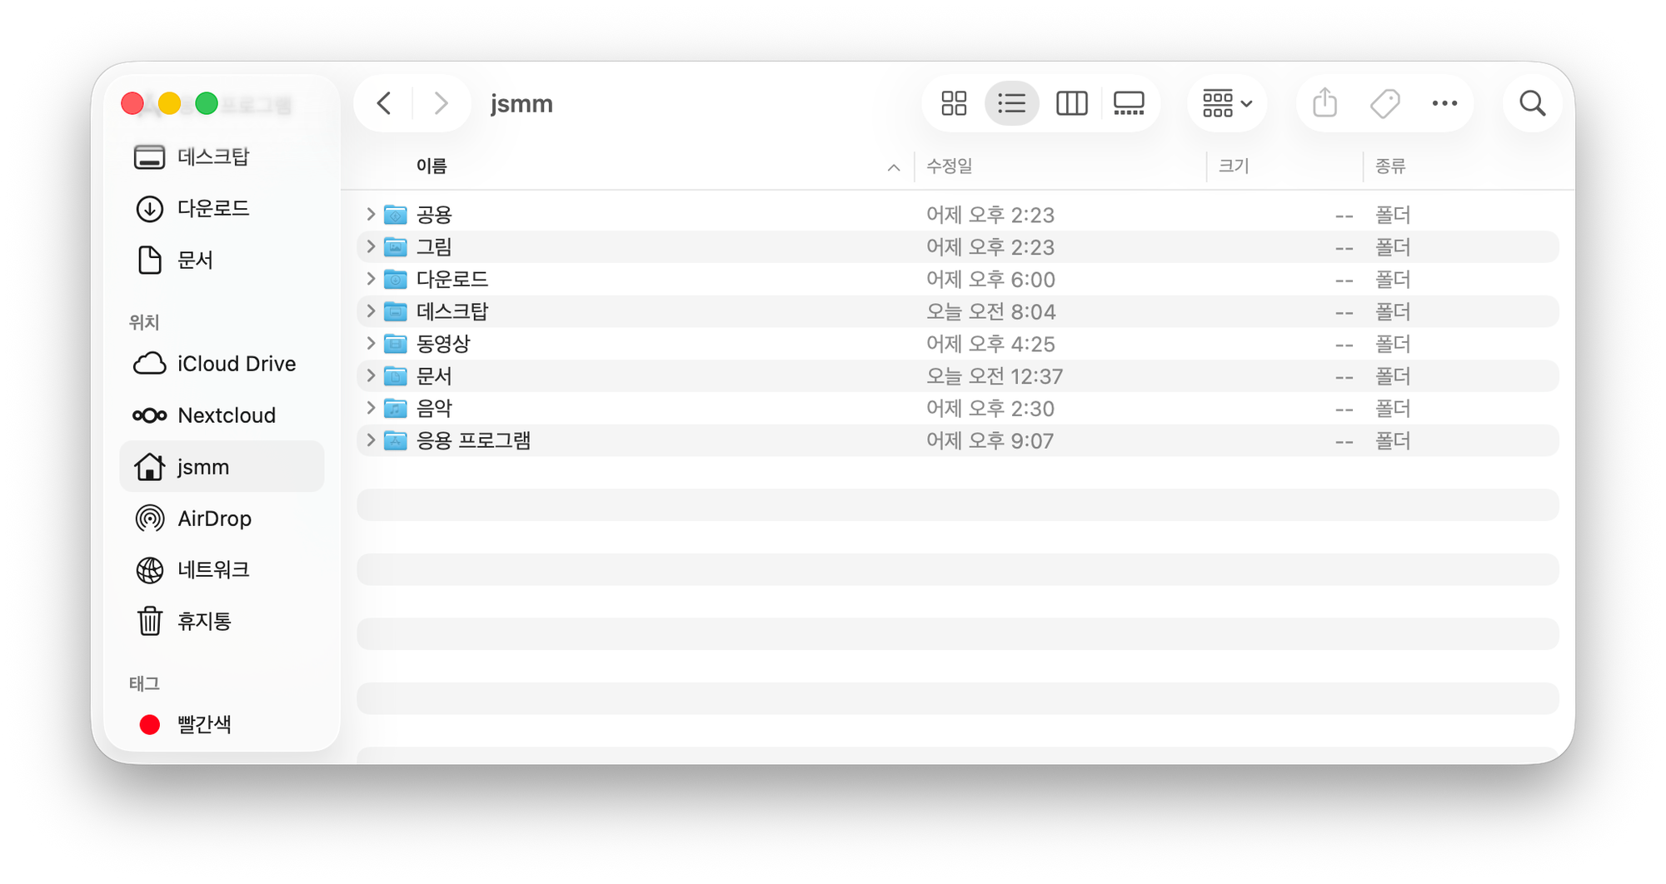The width and height of the screenshot is (1666, 884).
Task: Select AirDrop in the sidebar
Action: [x=214, y=519]
